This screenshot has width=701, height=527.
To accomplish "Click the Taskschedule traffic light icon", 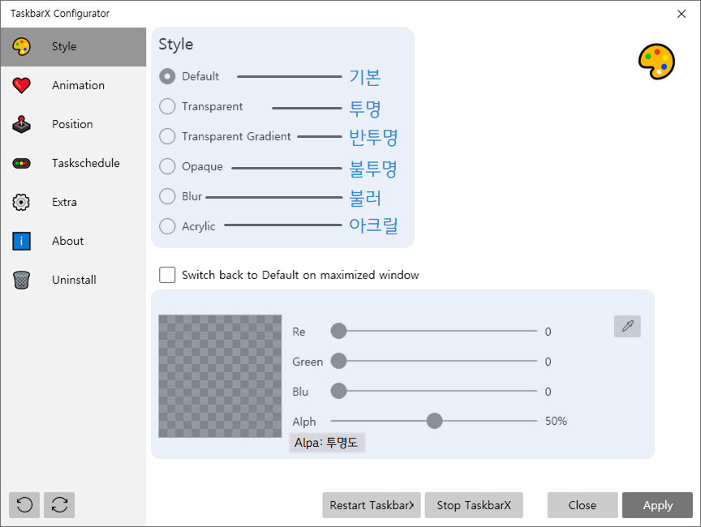I will point(21,164).
